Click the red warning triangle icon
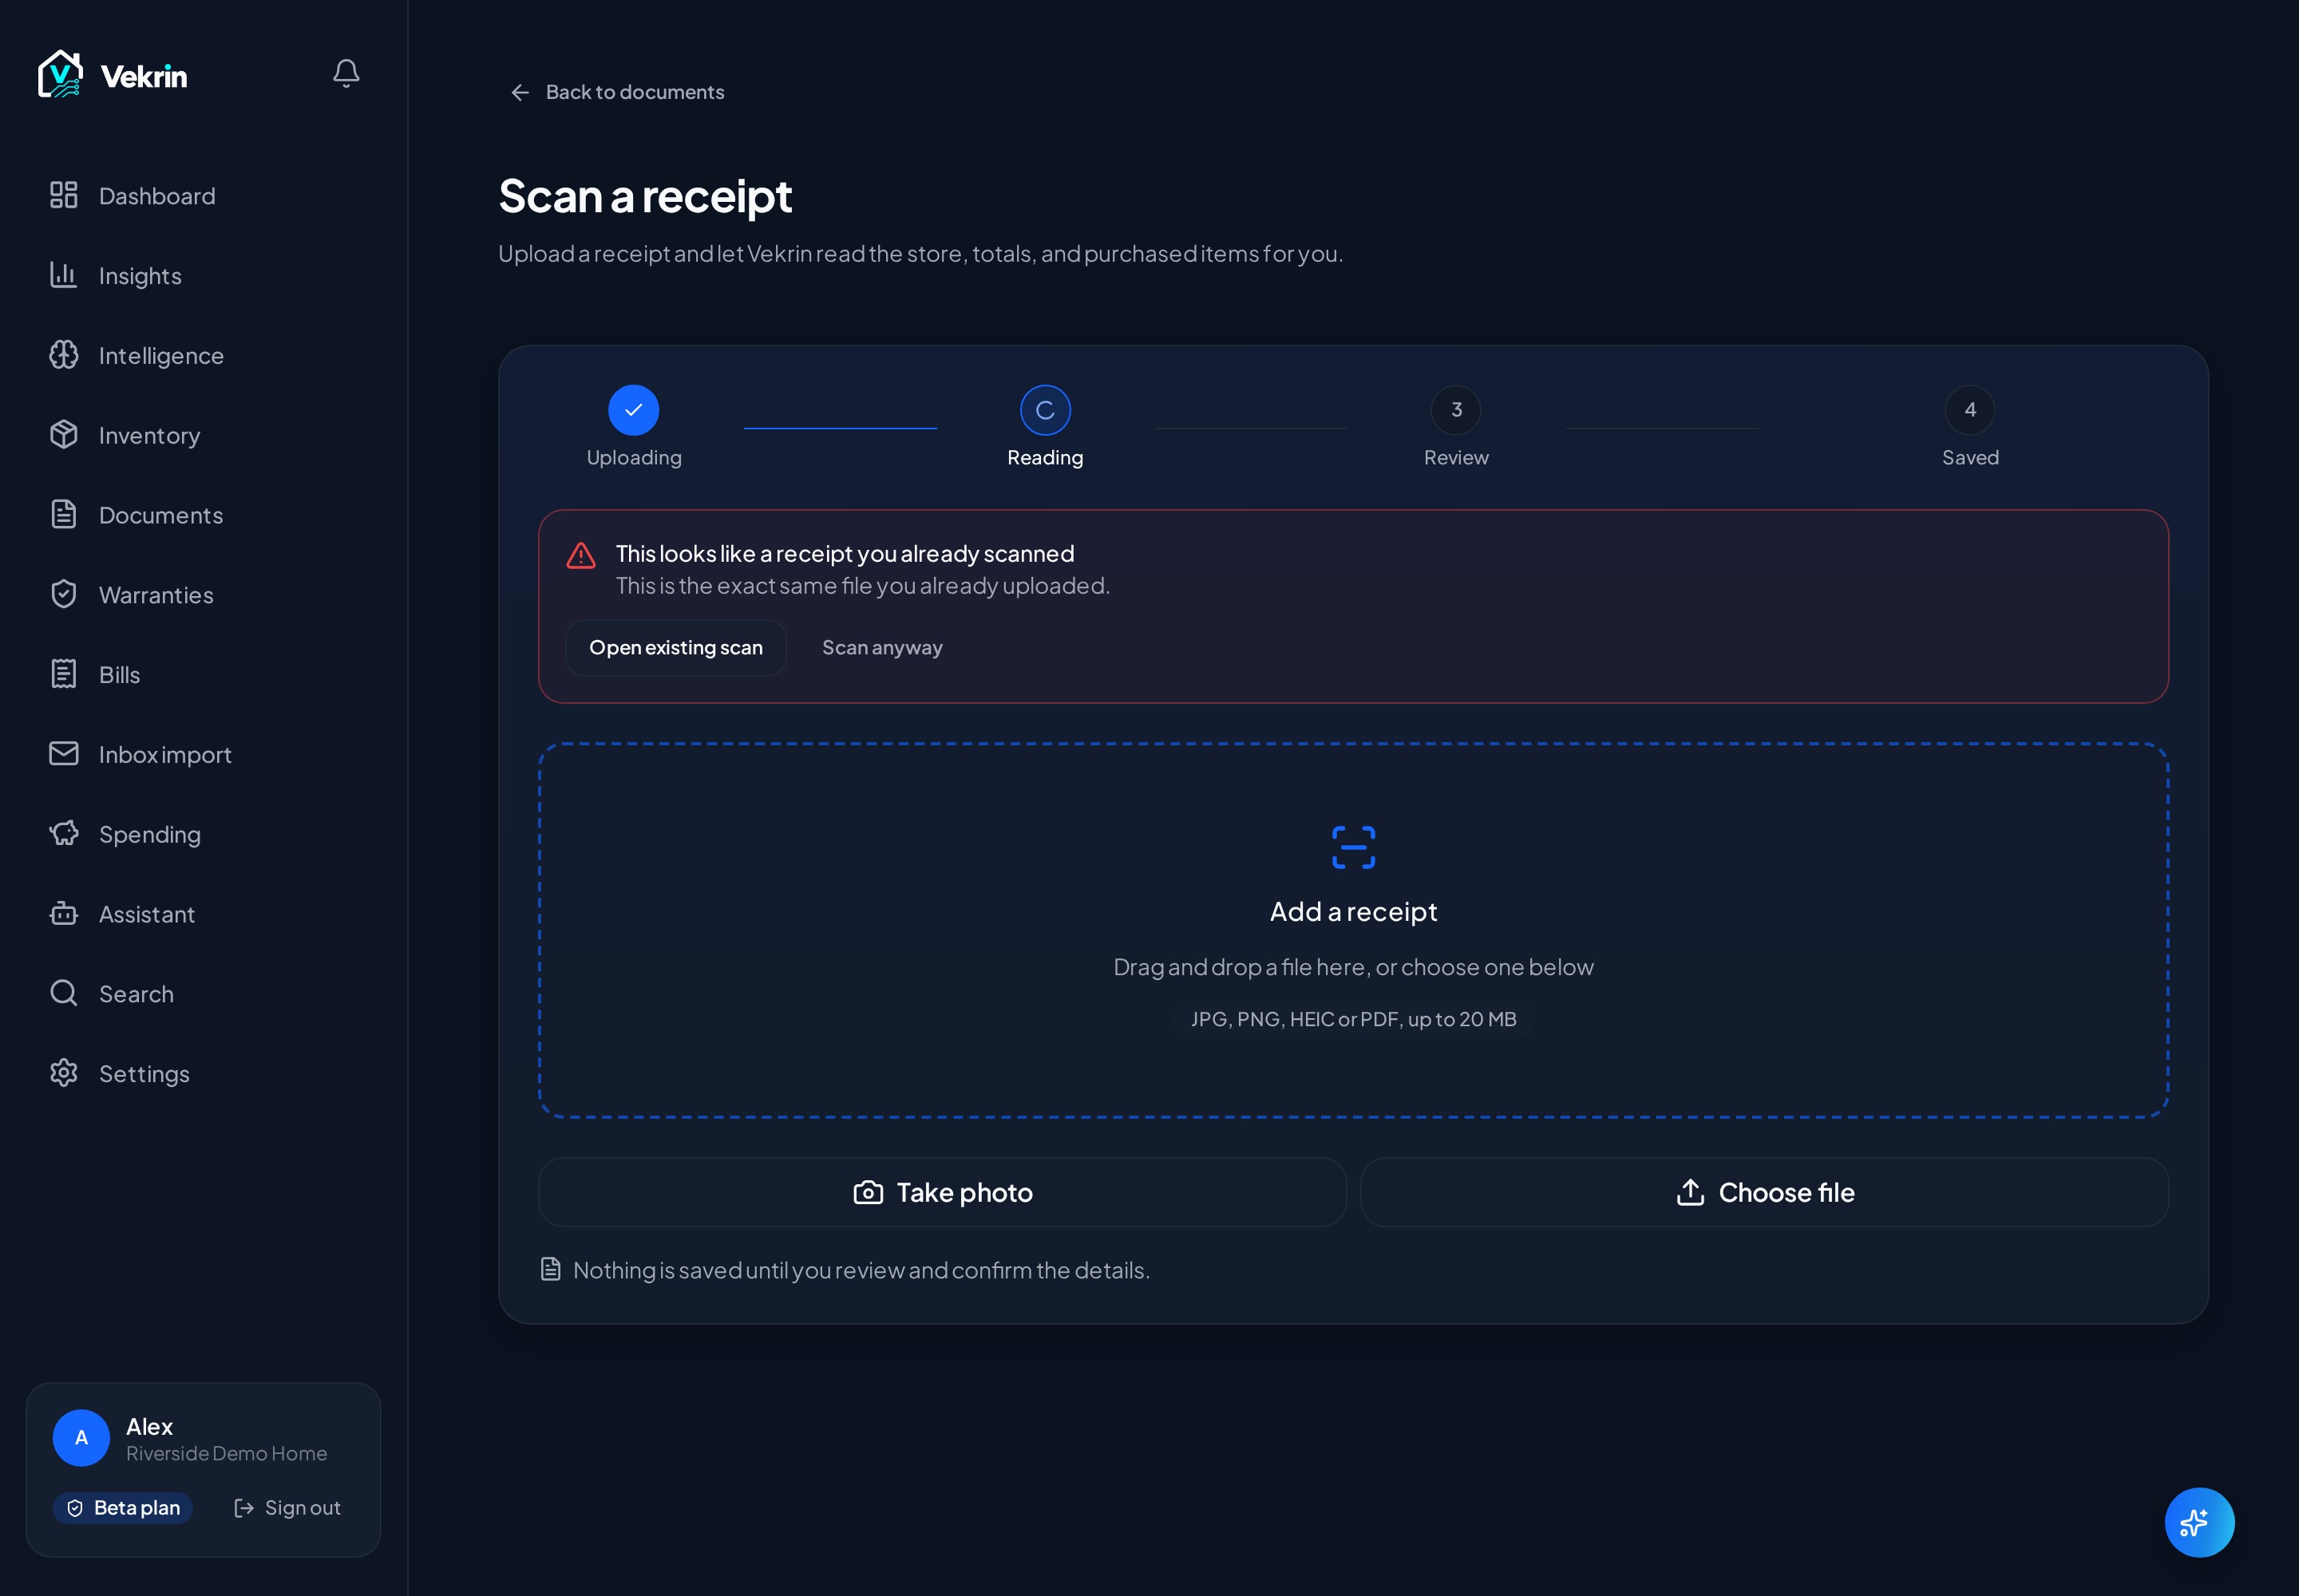Screen dimensions: 2299x1596 point(581,555)
